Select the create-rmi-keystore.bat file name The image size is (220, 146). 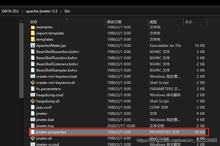tap(56, 77)
